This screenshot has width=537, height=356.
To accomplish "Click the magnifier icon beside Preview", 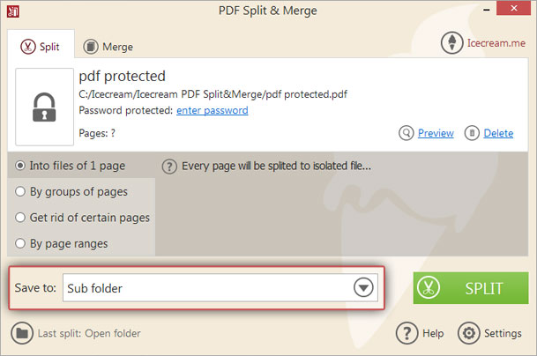I will click(406, 133).
